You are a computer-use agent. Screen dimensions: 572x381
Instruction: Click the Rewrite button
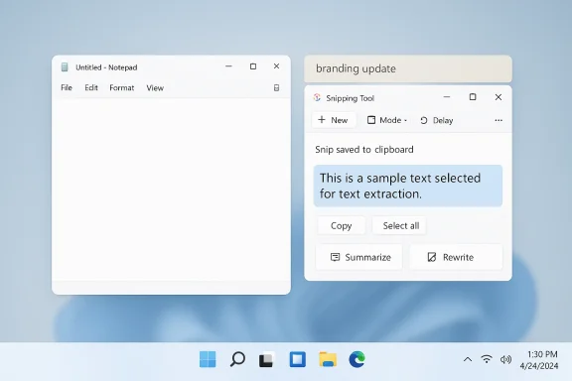[x=456, y=257]
